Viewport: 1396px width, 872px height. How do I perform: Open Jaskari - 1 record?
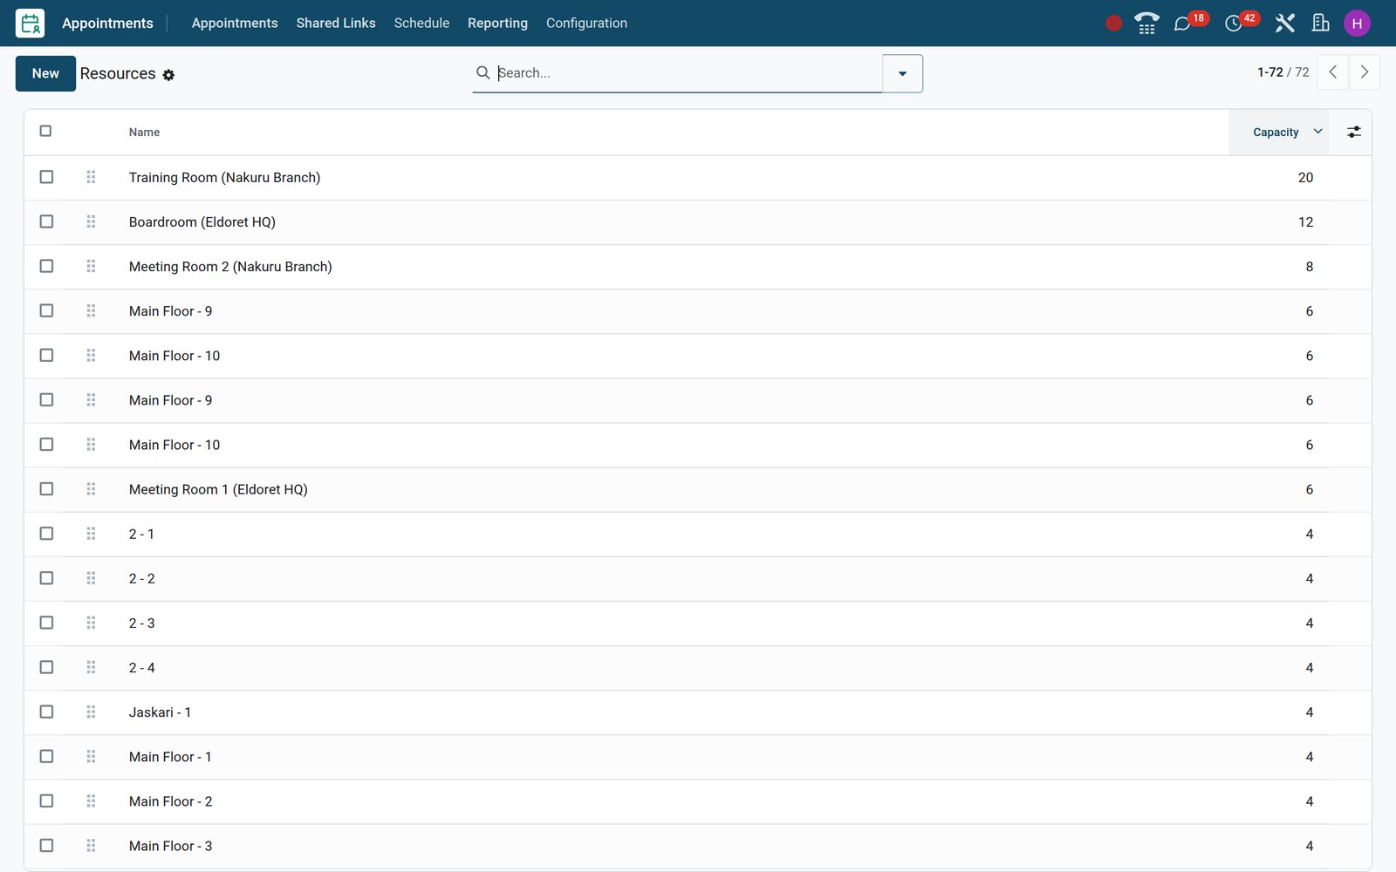(x=160, y=712)
